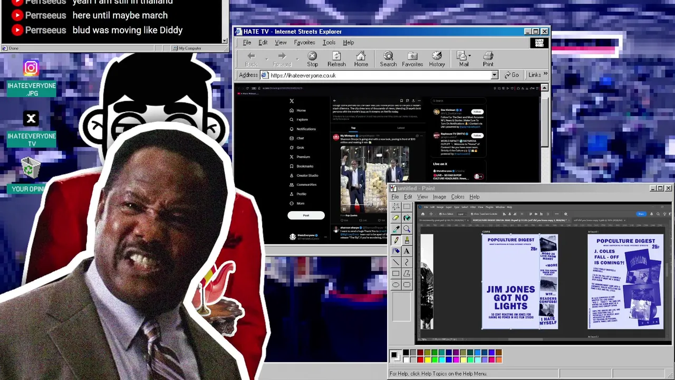Viewport: 675px width, 380px height.
Task: Open the X IHATEEVERYONE TV desktop icon
Action: point(31,130)
